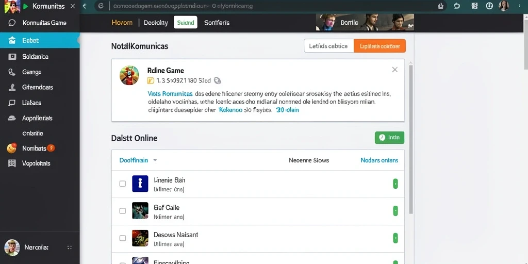Select the Desows Naisant checkbox

coord(123,238)
